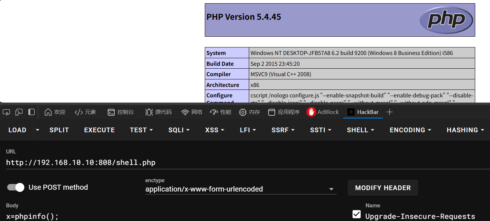Uncheck the Upgrade-Insecure-Requests header checkbox
The width and height of the screenshot is (490, 221).
357,215
